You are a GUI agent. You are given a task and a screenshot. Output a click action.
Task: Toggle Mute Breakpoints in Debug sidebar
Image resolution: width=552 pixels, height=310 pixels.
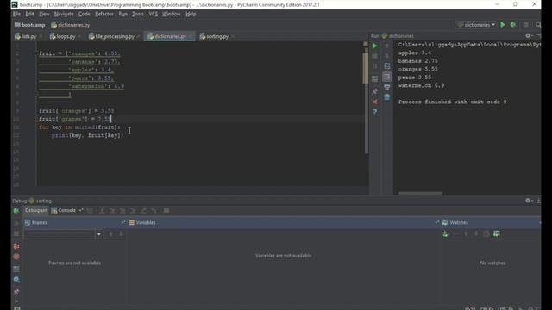[x=16, y=257]
